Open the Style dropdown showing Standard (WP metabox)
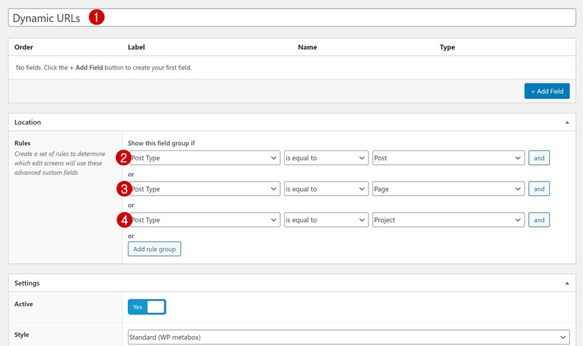Screen dimensions: 583x346 click(348, 337)
